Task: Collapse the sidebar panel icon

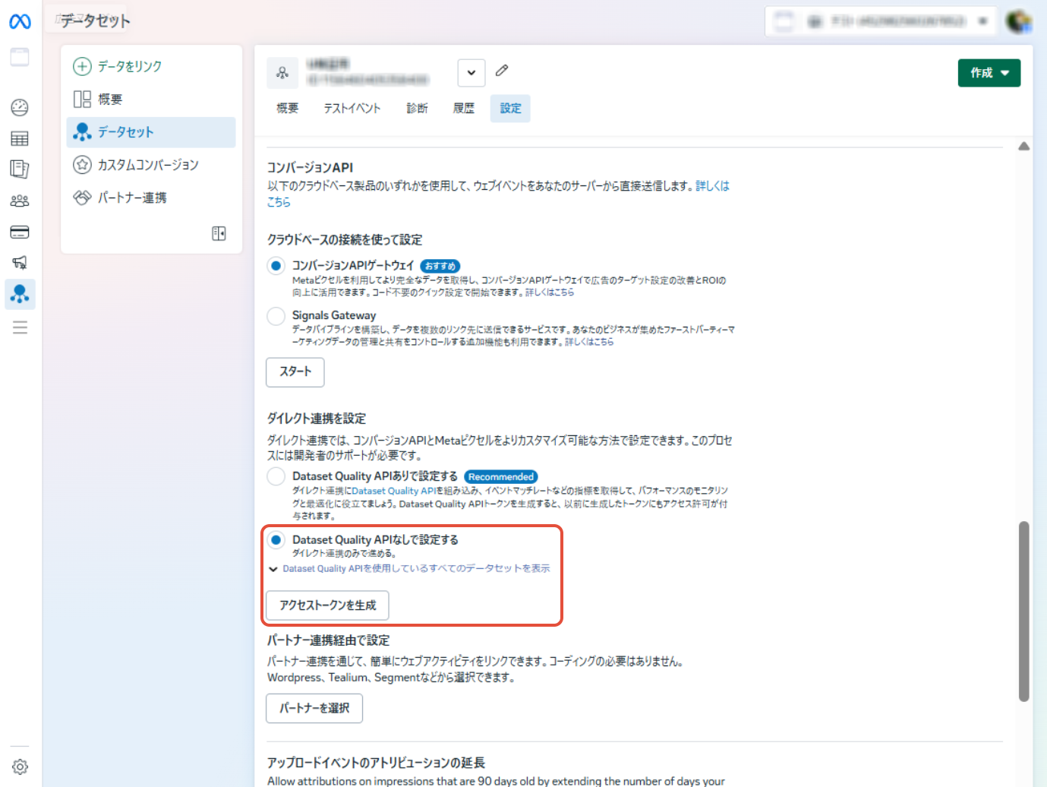Action: point(219,233)
